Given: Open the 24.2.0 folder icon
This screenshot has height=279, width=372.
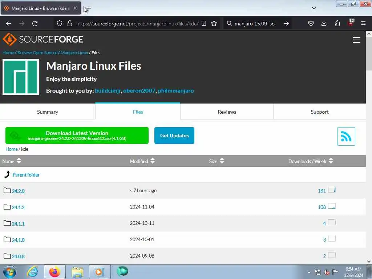Looking at the screenshot, I should [x=7, y=190].
